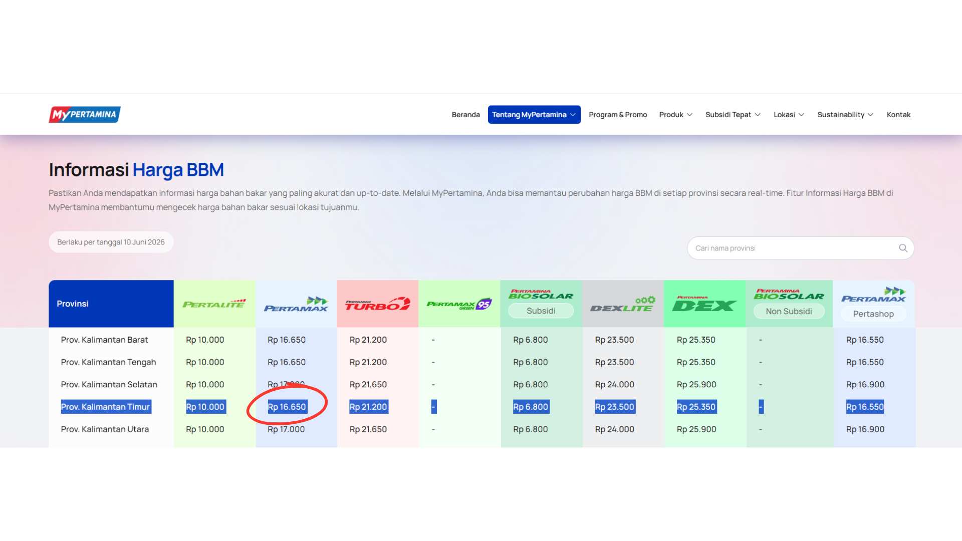Click Pertashop price for Kalimantan Tengah

pos(865,362)
